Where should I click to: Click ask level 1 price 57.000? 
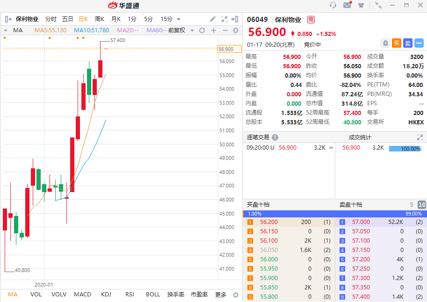[361, 222]
